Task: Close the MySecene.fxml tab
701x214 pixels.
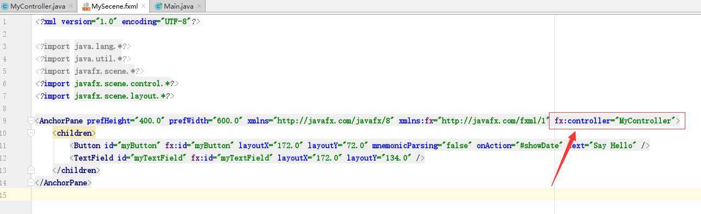Action: tap(143, 6)
